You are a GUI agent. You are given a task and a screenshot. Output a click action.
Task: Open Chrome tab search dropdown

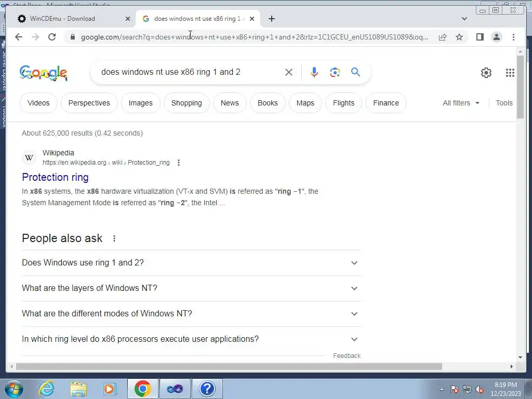click(464, 19)
